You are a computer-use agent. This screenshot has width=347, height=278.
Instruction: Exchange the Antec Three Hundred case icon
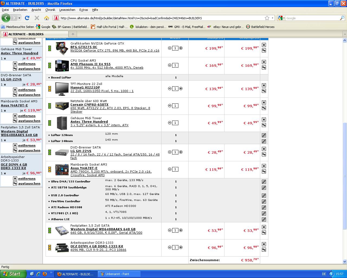[264, 125]
